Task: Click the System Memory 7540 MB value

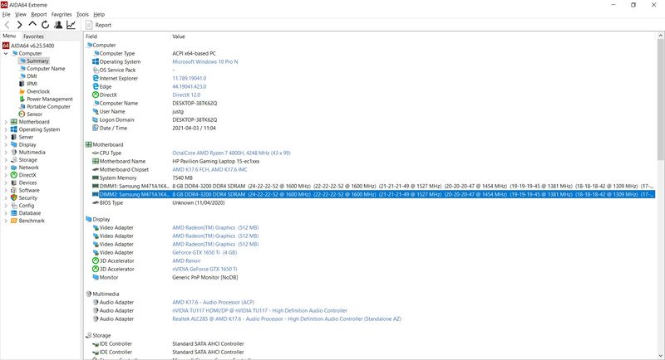Action: (x=182, y=178)
